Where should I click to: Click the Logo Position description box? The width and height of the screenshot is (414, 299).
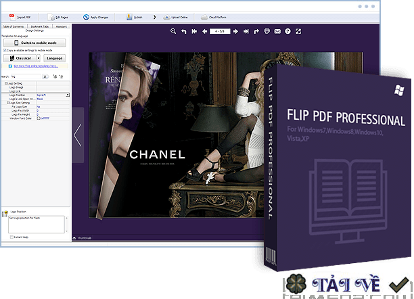pyautogui.click(x=37, y=225)
